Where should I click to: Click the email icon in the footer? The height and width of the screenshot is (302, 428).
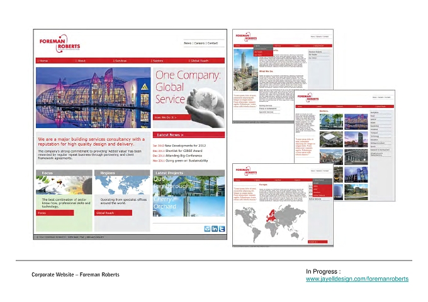pos(207,229)
